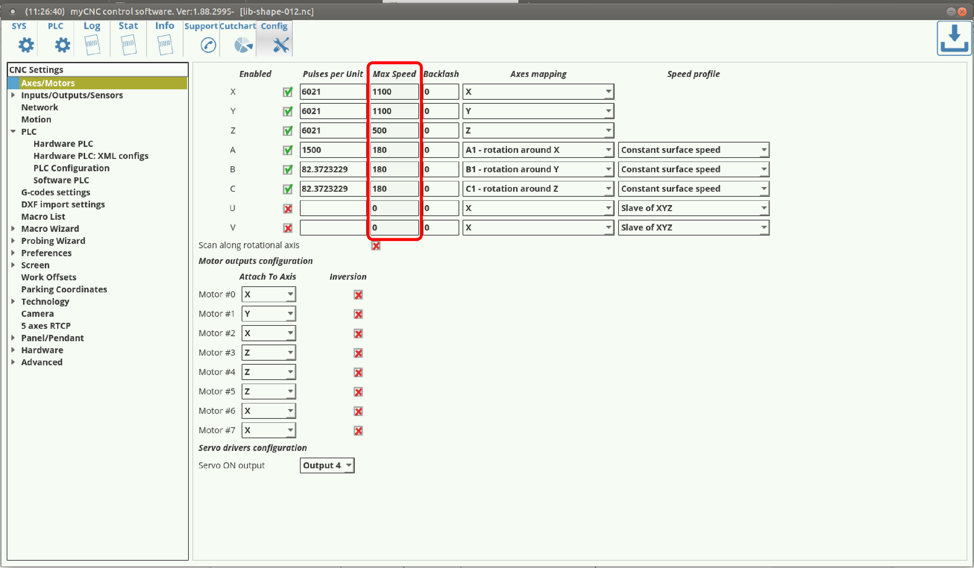
Task: Toggle Motor #0 inversion checkbox
Action: tap(358, 295)
